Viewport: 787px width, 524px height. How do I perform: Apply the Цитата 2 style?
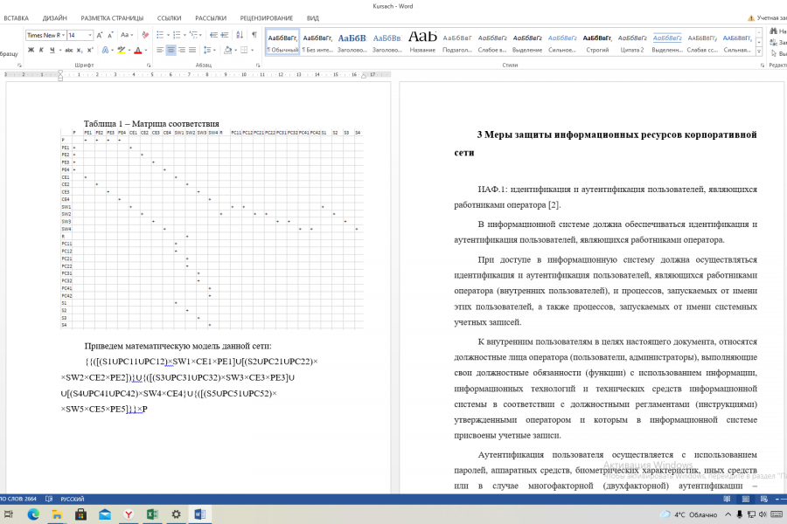632,42
